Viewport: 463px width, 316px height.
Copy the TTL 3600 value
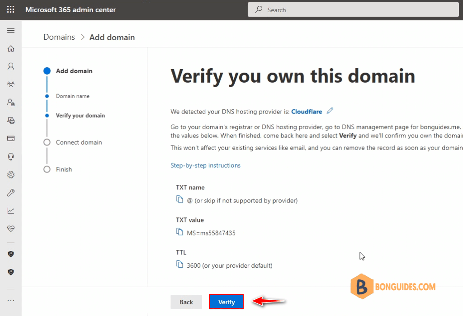180,264
